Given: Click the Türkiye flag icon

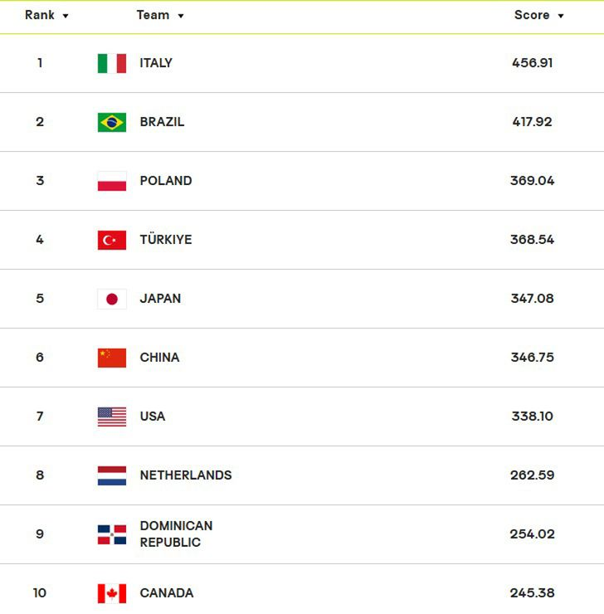Looking at the screenshot, I should 112,240.
